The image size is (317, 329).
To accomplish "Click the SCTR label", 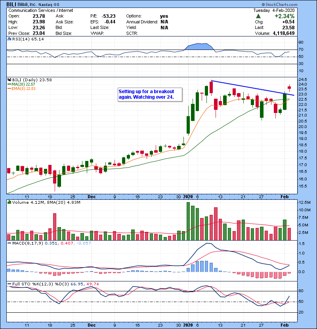I will pyautogui.click(x=132, y=33).
